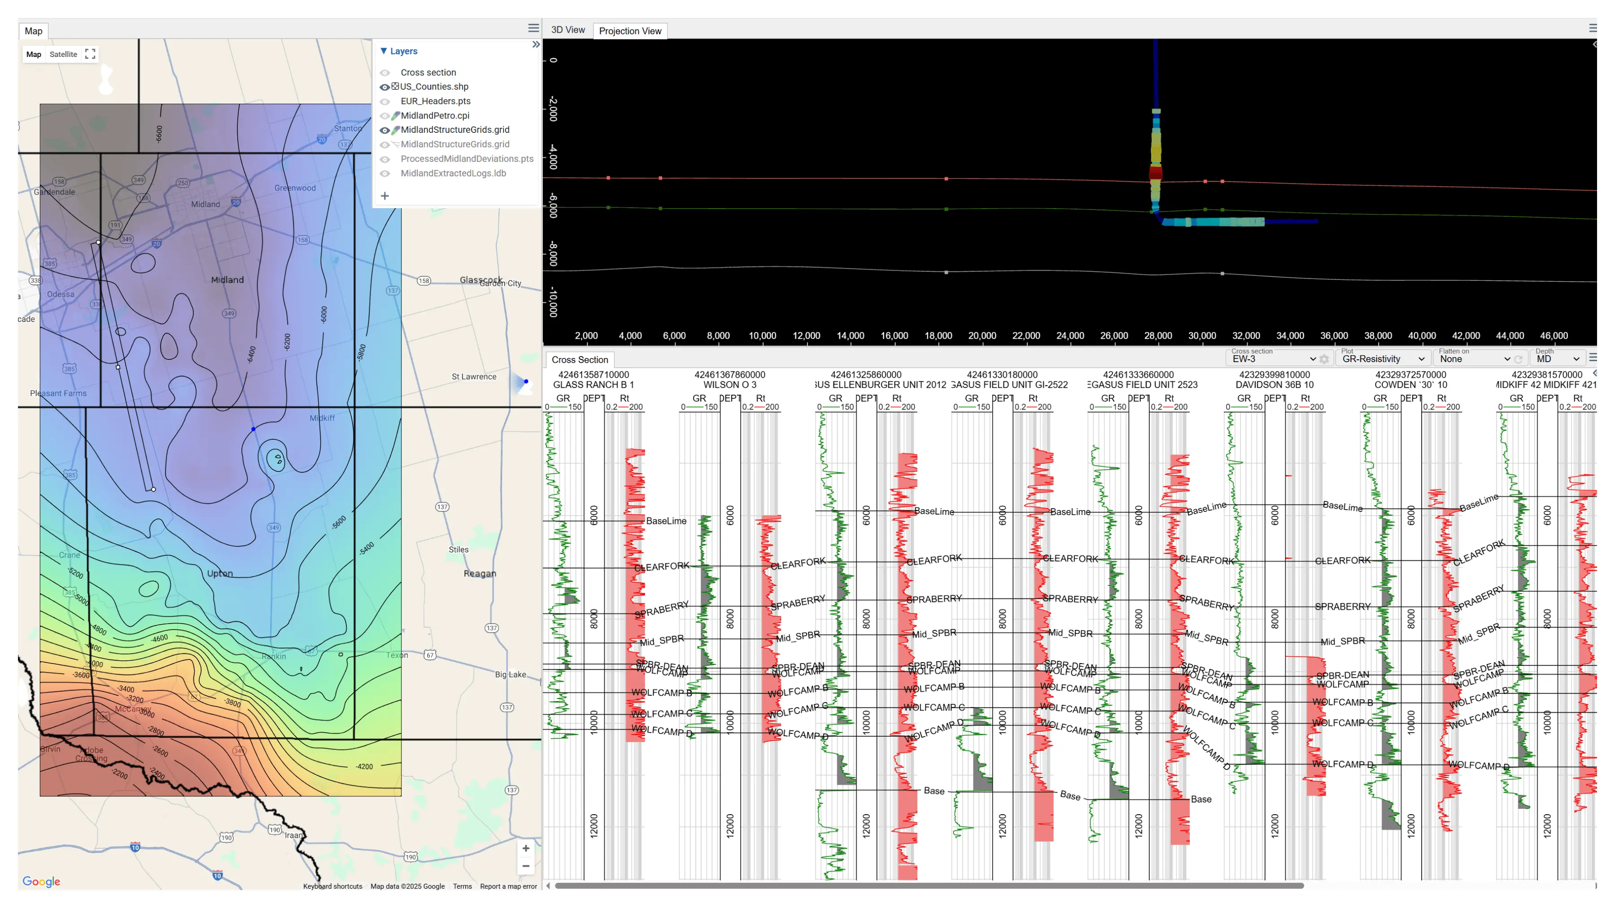The image size is (1615, 908).
Task: Toggle visibility of Cross section layer
Action: pyautogui.click(x=385, y=73)
